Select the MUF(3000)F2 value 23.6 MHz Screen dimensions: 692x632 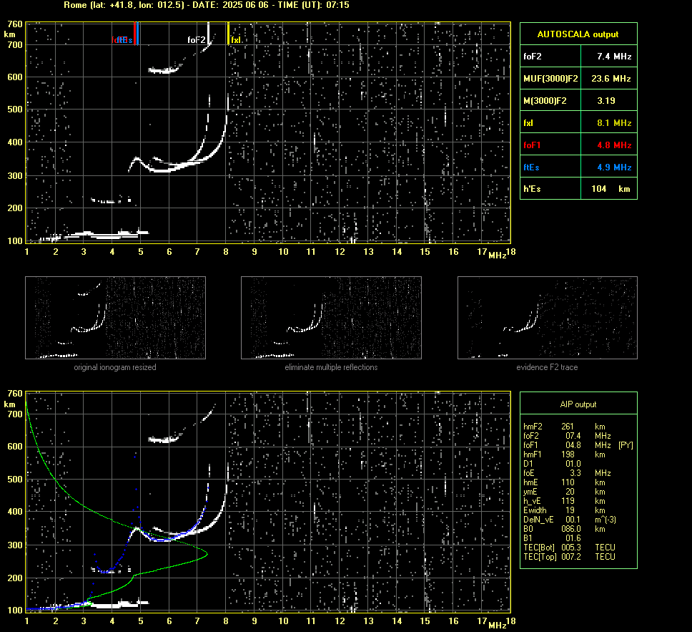coord(611,79)
